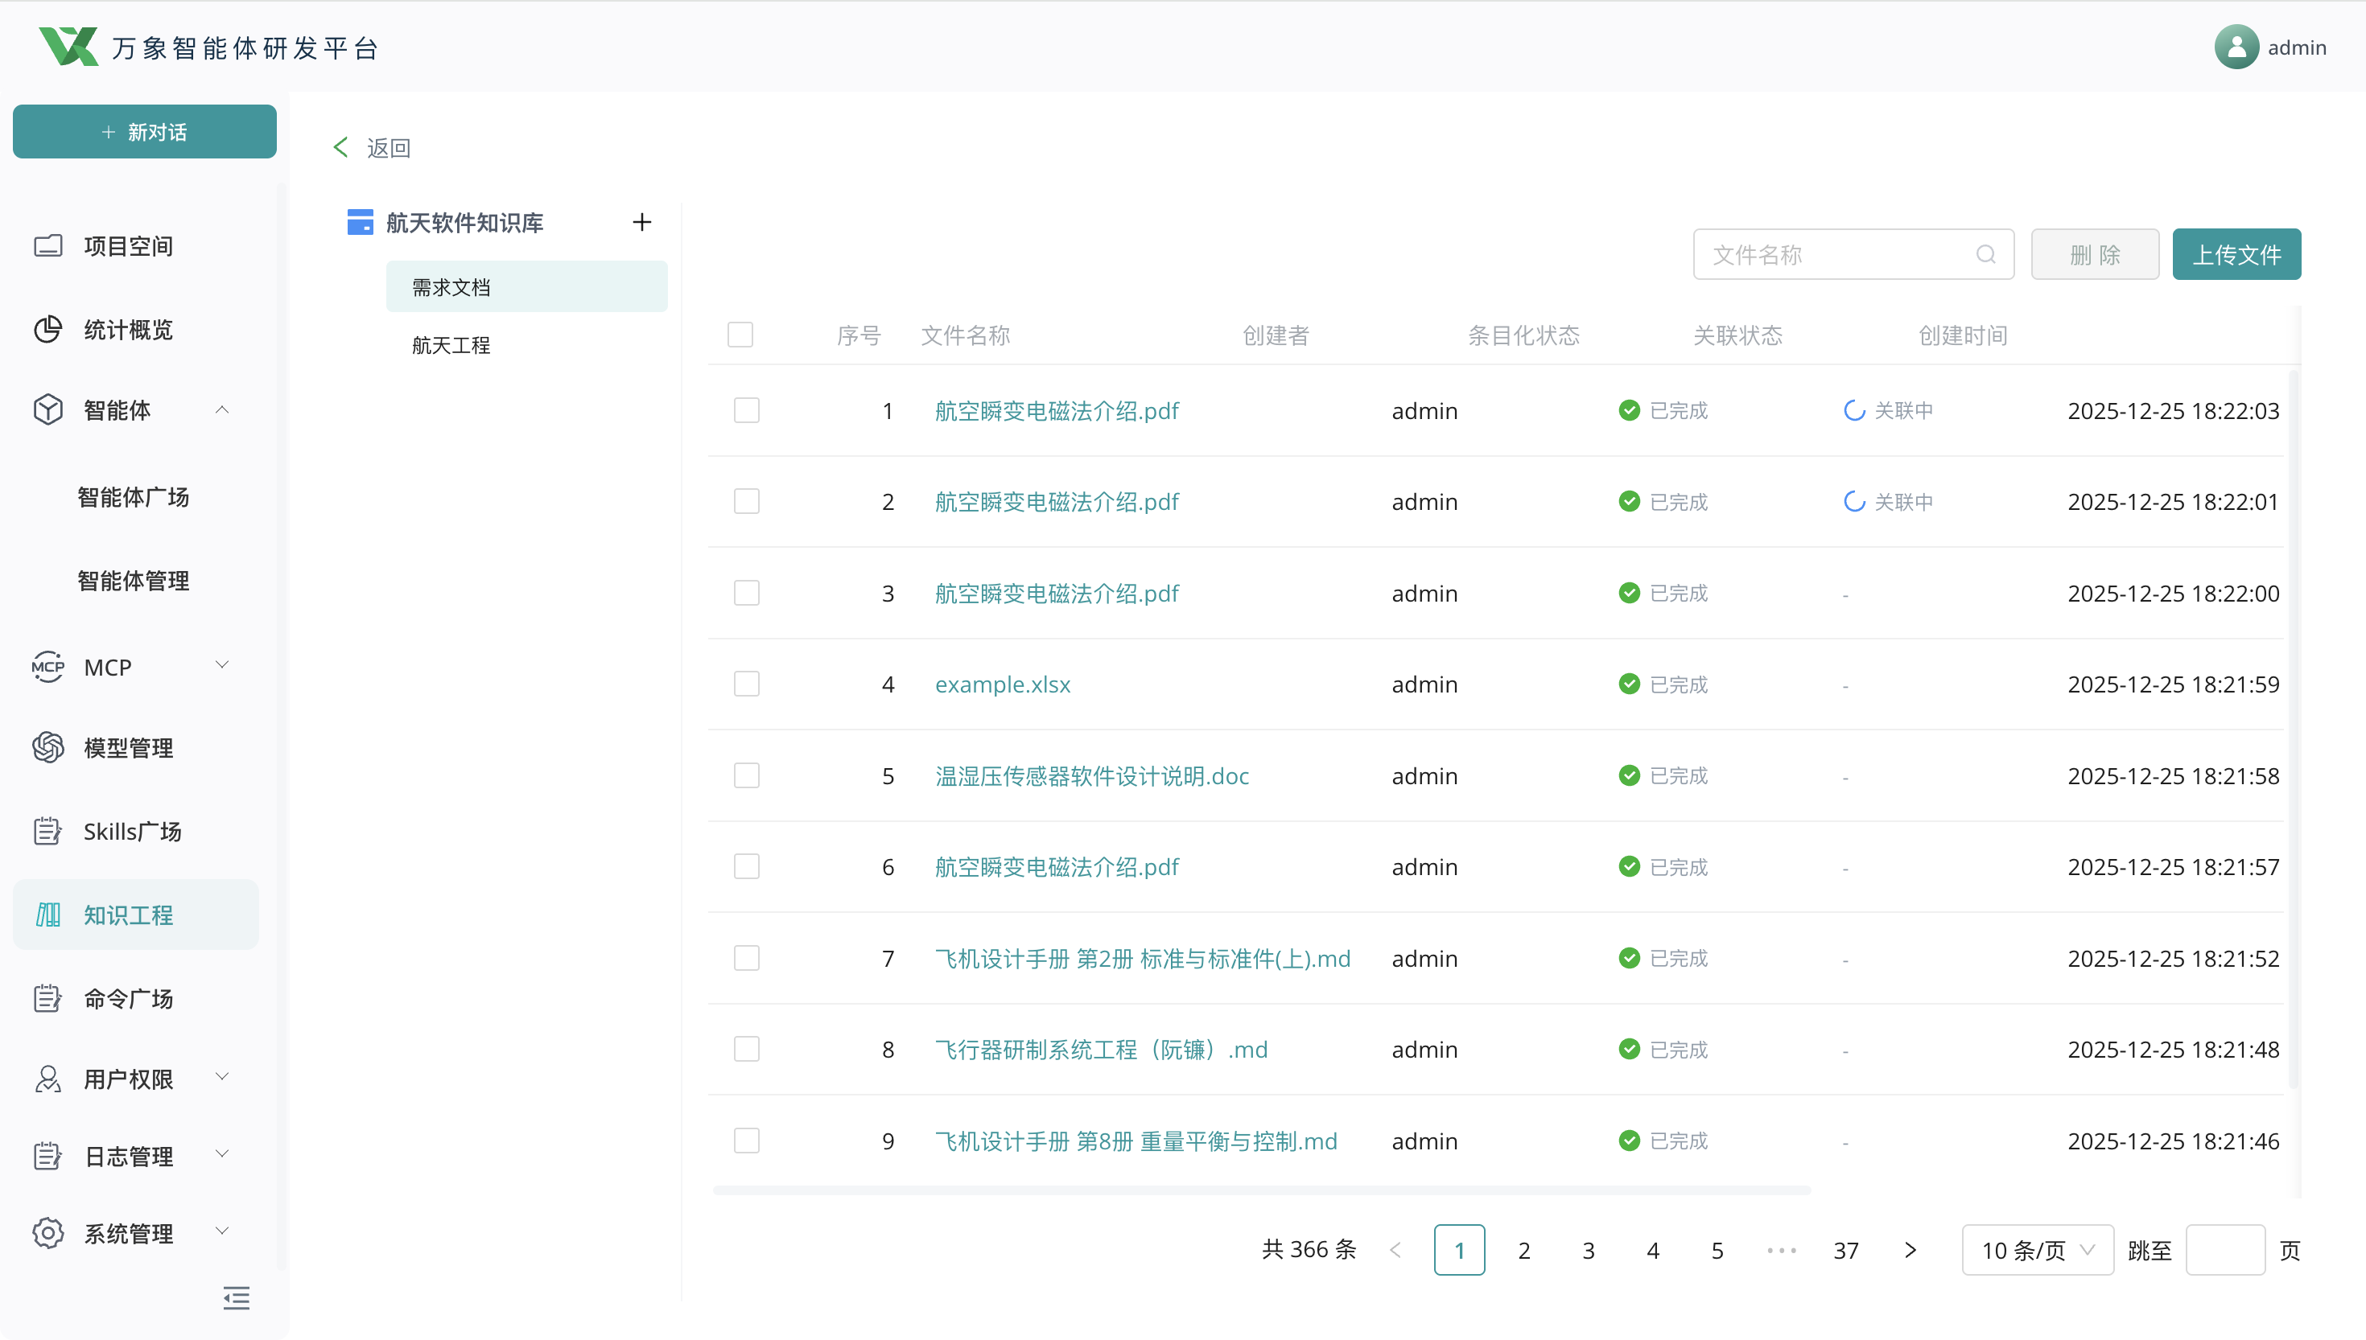Image resolution: width=2366 pixels, height=1340 pixels.
Task: Expand the 系统管理 menu chevron
Action: [222, 1231]
